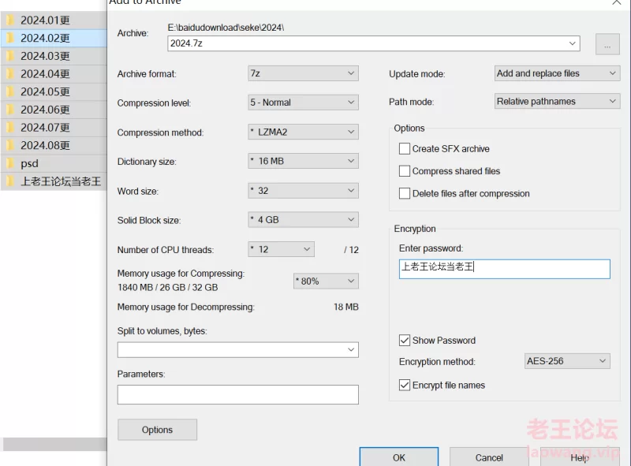
Task: Open the Update mode dropdown
Action: [x=557, y=73]
